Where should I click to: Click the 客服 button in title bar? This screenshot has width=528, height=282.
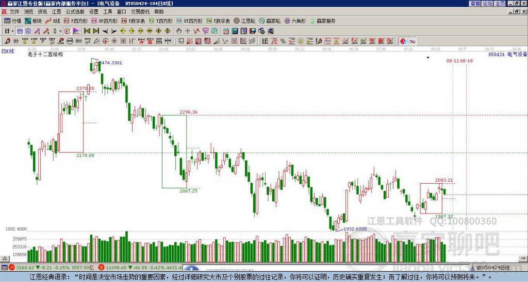(x=475, y=4)
